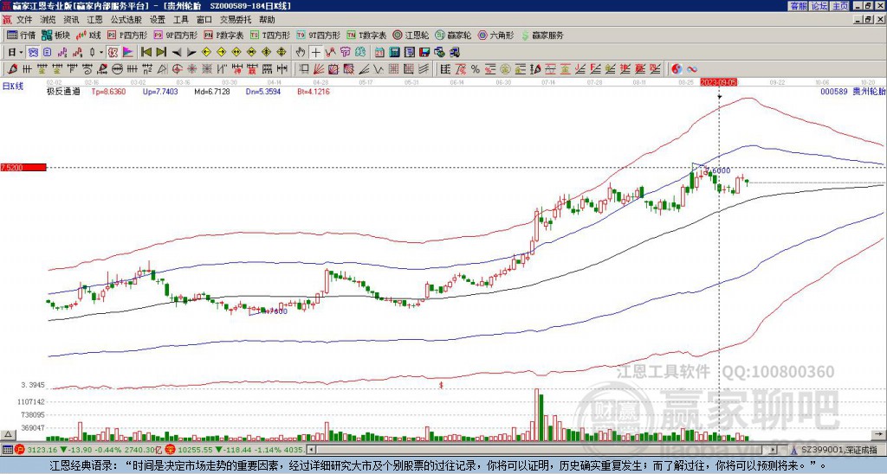887x474 pixels.
Task: Jump to first bar with green skip-back icon
Action: click(x=146, y=52)
